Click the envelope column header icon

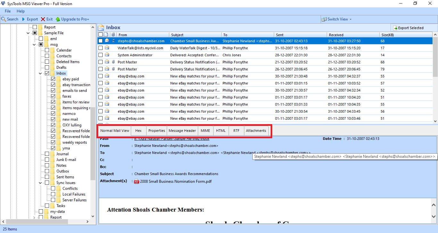(x=106, y=35)
